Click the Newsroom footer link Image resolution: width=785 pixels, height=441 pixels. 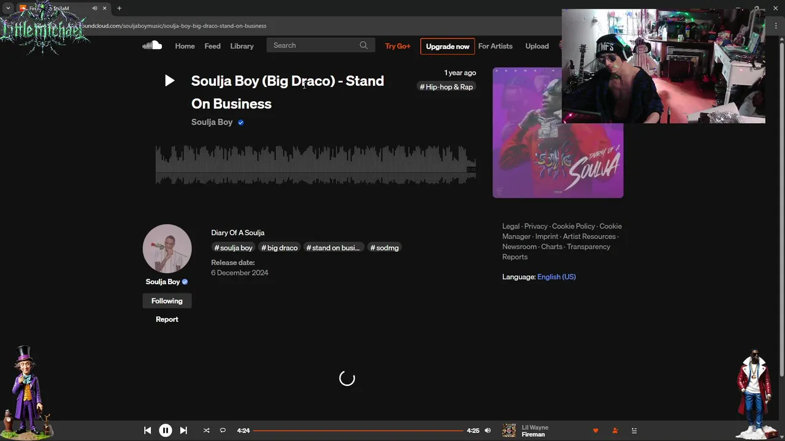pos(519,247)
